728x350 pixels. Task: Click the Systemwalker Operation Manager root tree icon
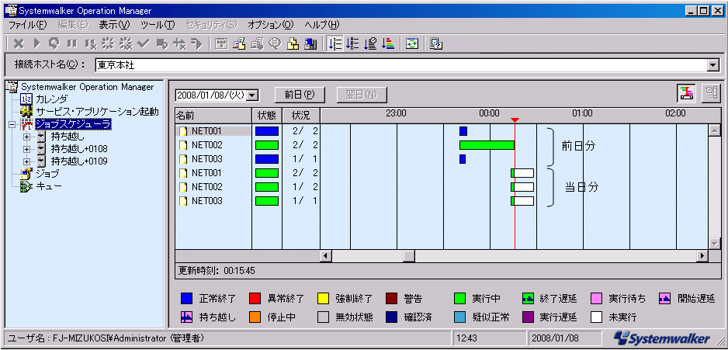point(13,87)
